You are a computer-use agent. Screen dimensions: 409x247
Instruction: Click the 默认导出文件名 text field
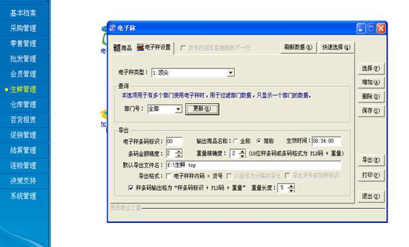[253, 165]
